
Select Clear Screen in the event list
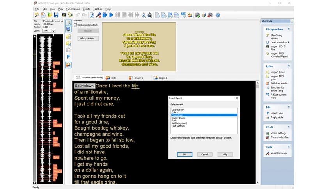tap(204, 110)
